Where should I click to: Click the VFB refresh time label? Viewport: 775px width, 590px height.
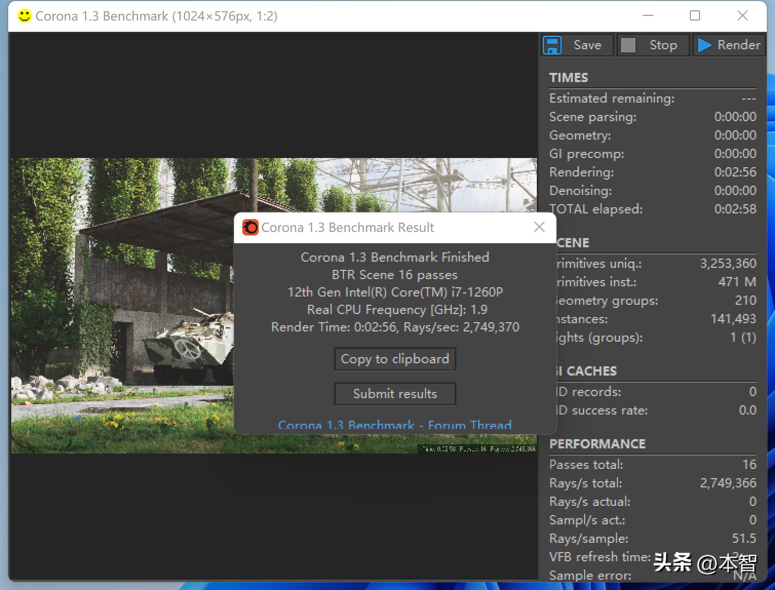(600, 557)
